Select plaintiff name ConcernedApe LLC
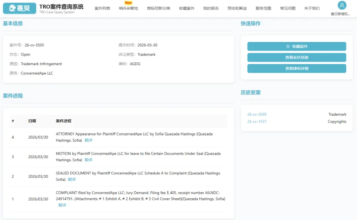357x220 pixels. (37, 73)
